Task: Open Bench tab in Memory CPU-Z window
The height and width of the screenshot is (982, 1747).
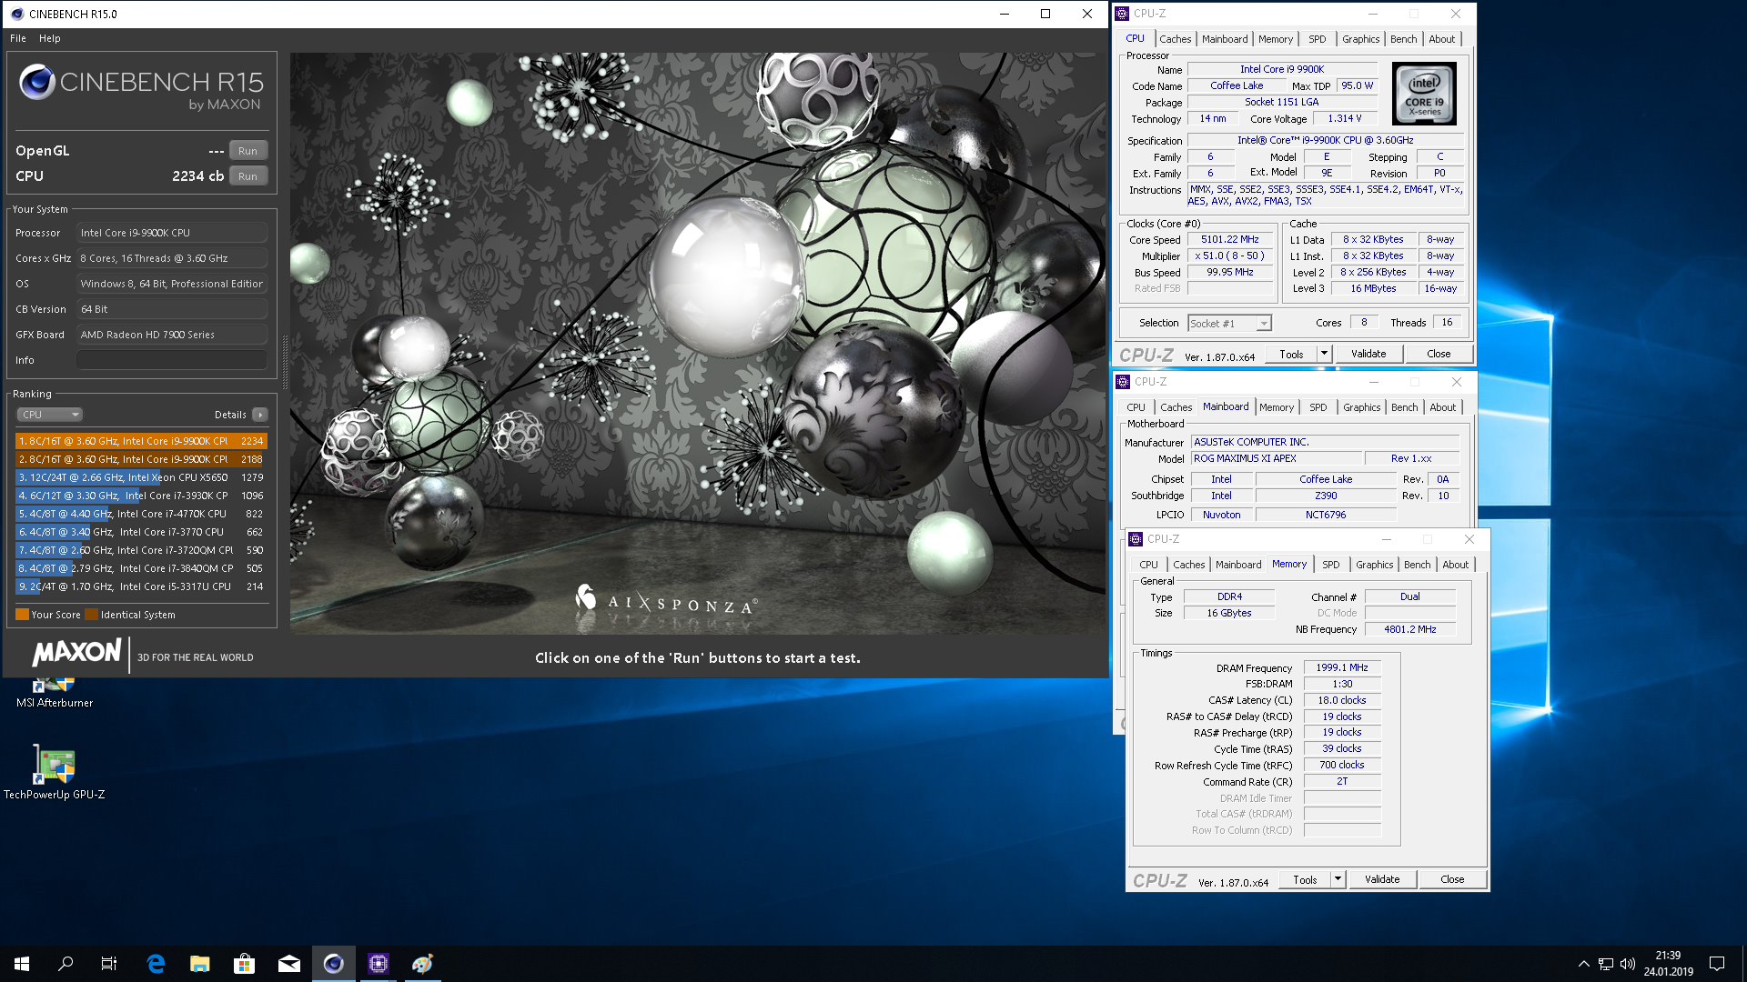Action: 1418,565
